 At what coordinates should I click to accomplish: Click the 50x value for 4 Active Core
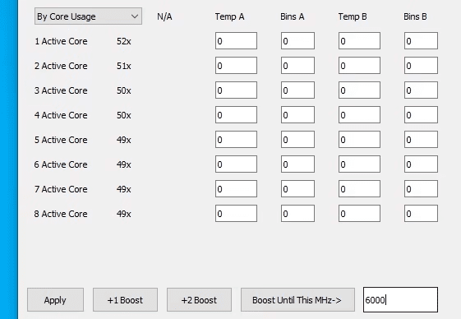(124, 115)
